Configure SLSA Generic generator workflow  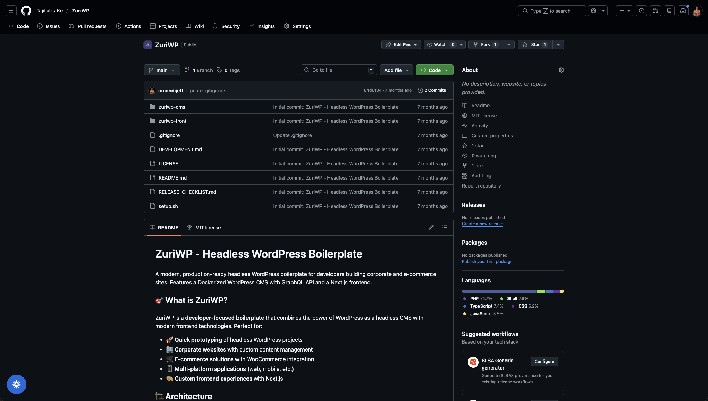click(544, 362)
